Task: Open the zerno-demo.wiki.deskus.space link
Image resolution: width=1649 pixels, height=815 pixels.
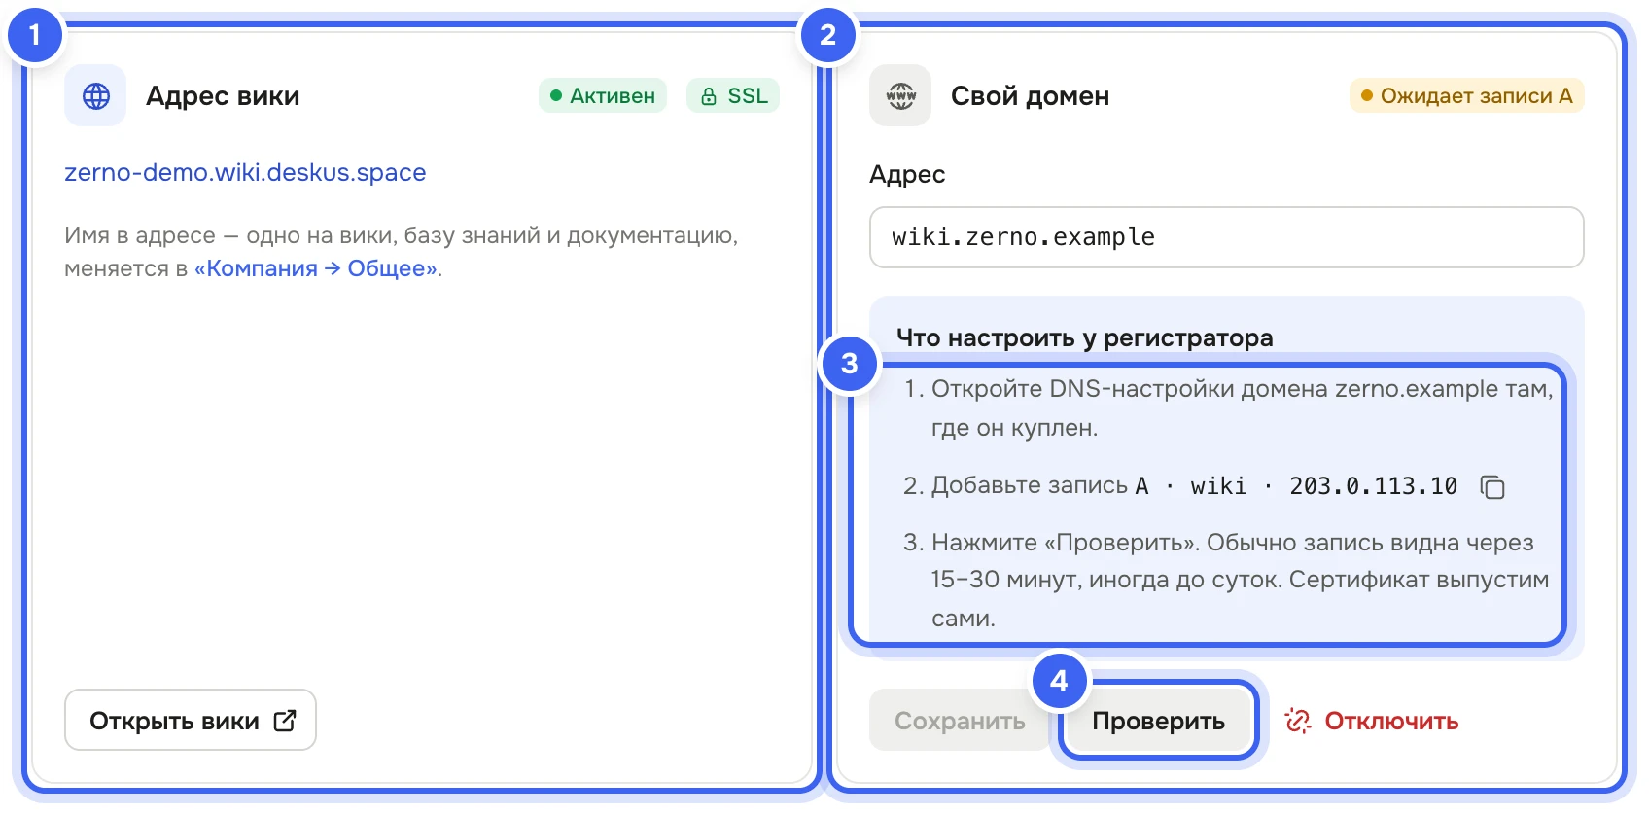Action: click(245, 172)
